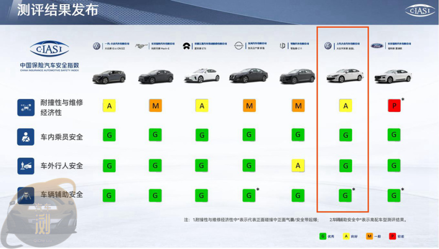Click the yellow A 良好 legend swatch
The image size is (439, 249).
[346, 236]
